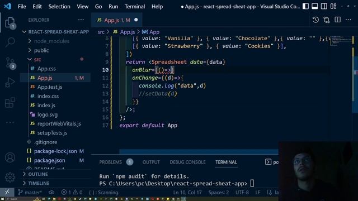Open the Manage gear settings icon
Viewport: 358px width, 201px height.
click(x=10, y=177)
